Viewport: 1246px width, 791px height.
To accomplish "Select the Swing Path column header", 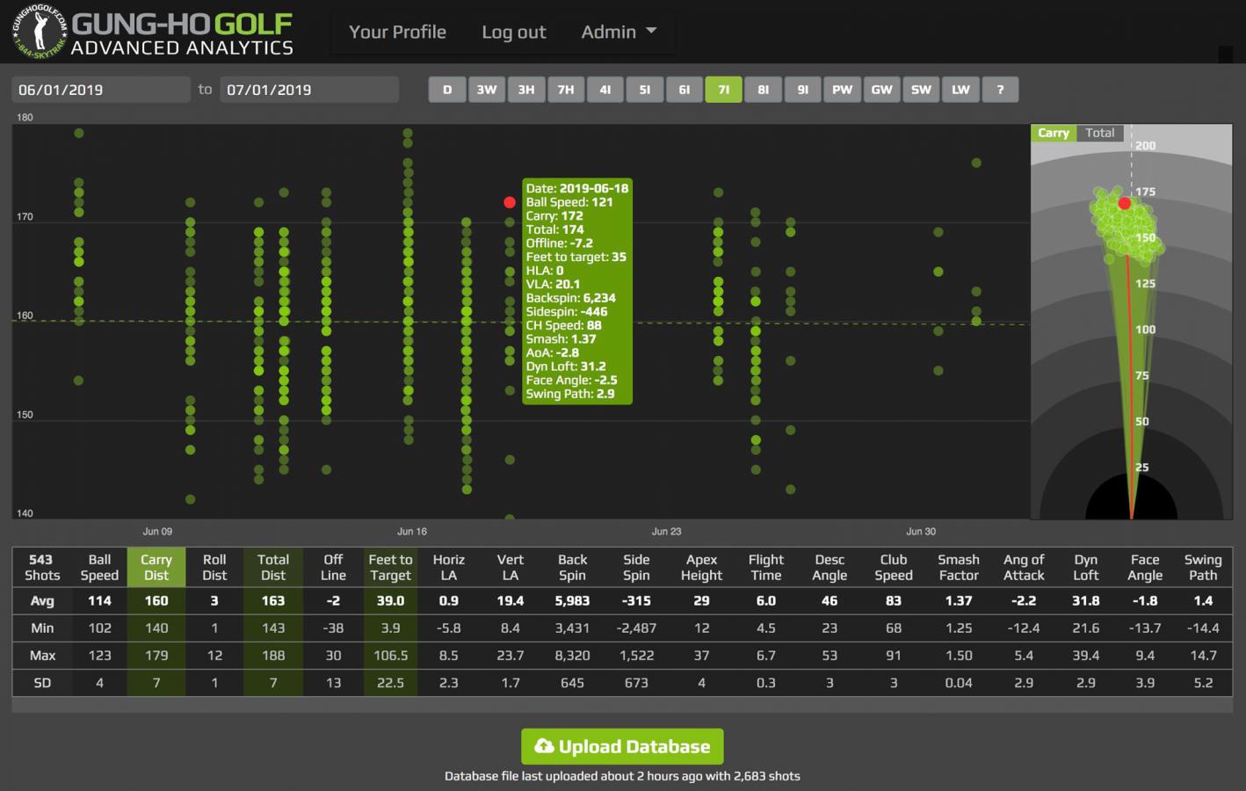I will tap(1203, 567).
